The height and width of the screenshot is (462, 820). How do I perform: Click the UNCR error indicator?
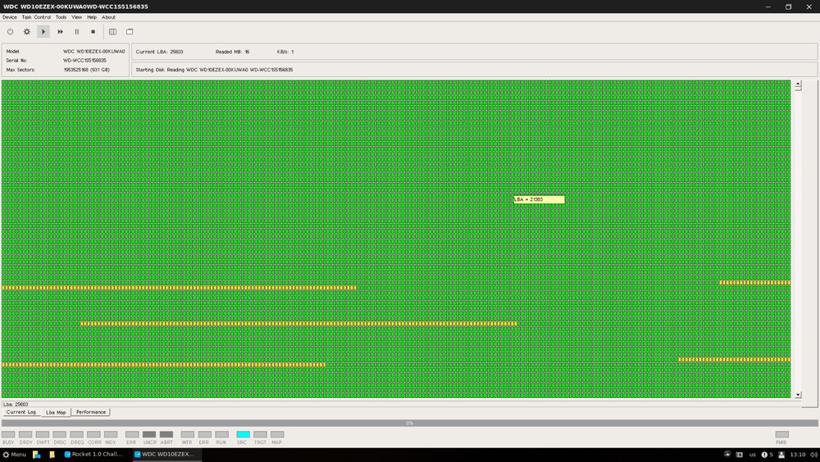pos(149,434)
